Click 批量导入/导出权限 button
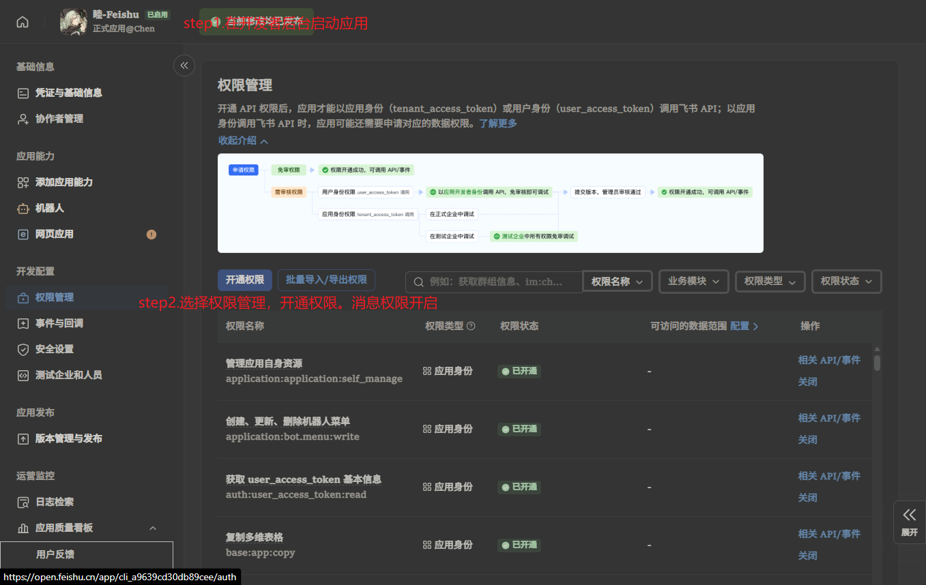The image size is (926, 585). (x=326, y=280)
